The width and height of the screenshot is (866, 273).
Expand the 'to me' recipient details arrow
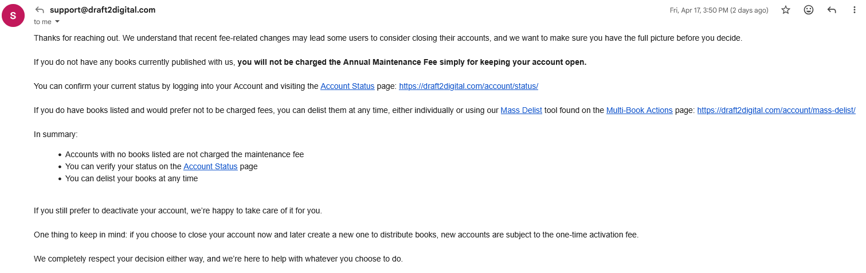pyautogui.click(x=57, y=22)
